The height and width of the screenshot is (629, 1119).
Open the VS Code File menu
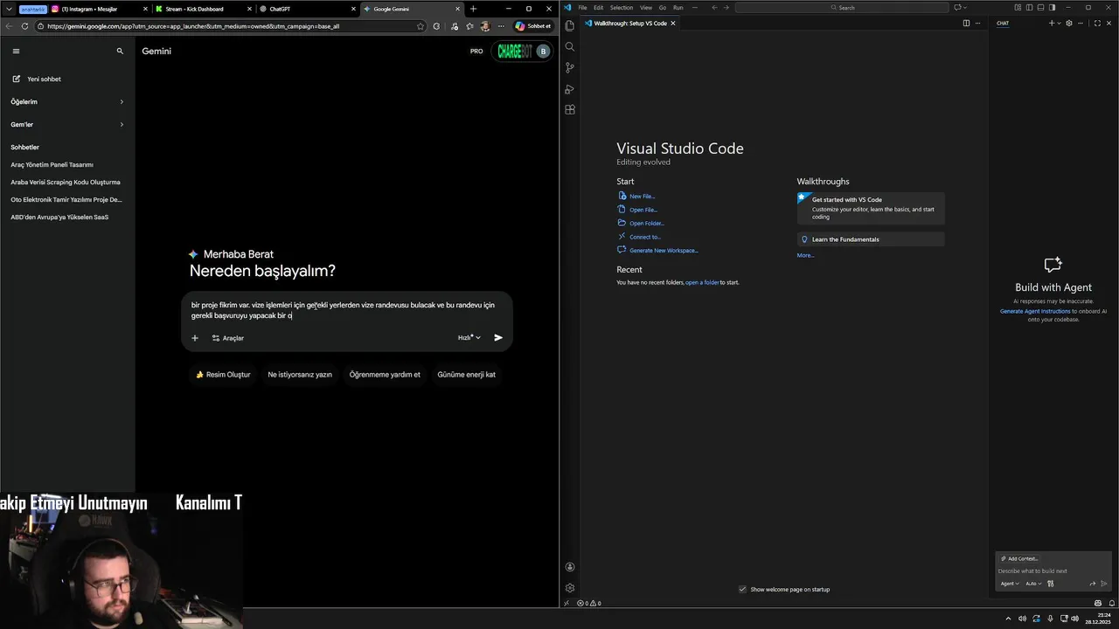(582, 8)
